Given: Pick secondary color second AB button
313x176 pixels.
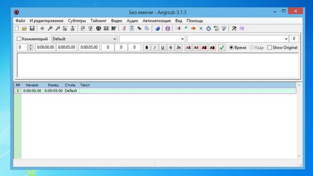Looking at the screenshot, I should [196, 48].
